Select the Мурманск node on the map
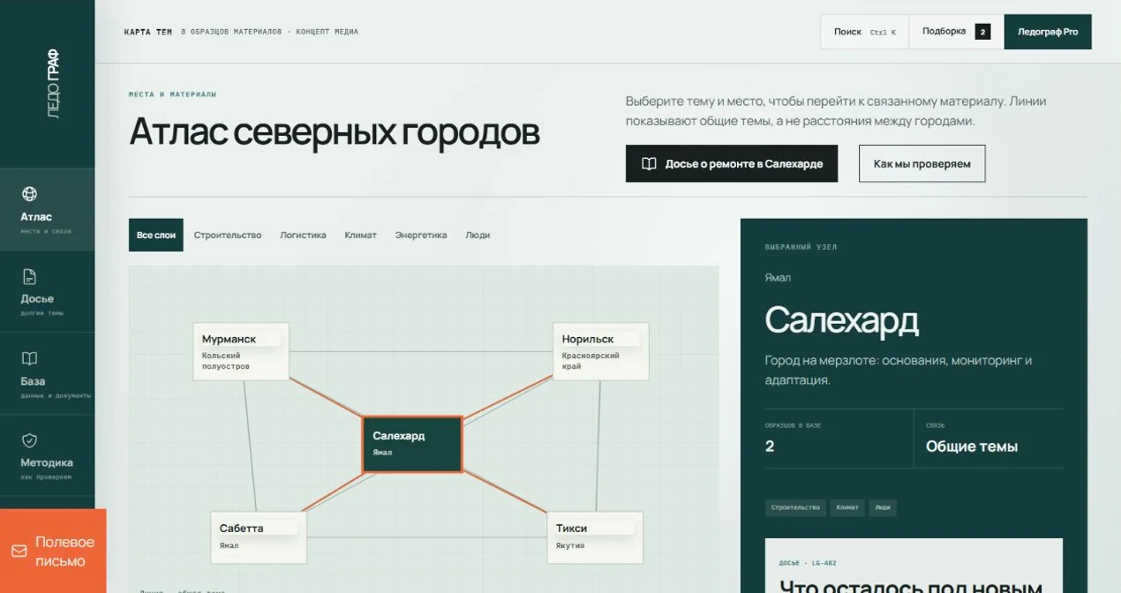The height and width of the screenshot is (593, 1121). [x=241, y=351]
